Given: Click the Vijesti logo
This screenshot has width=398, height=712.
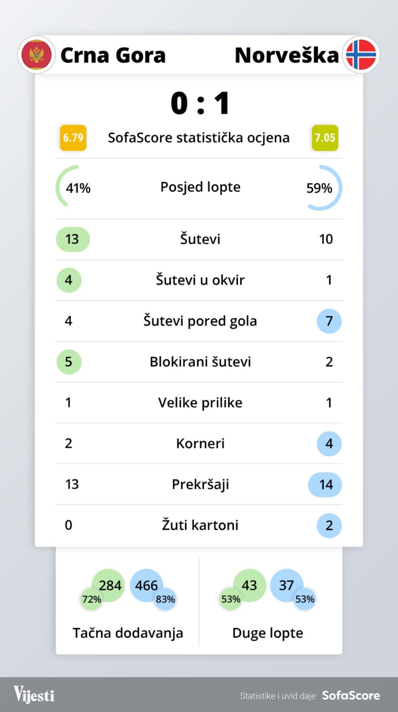Looking at the screenshot, I should 34,695.
